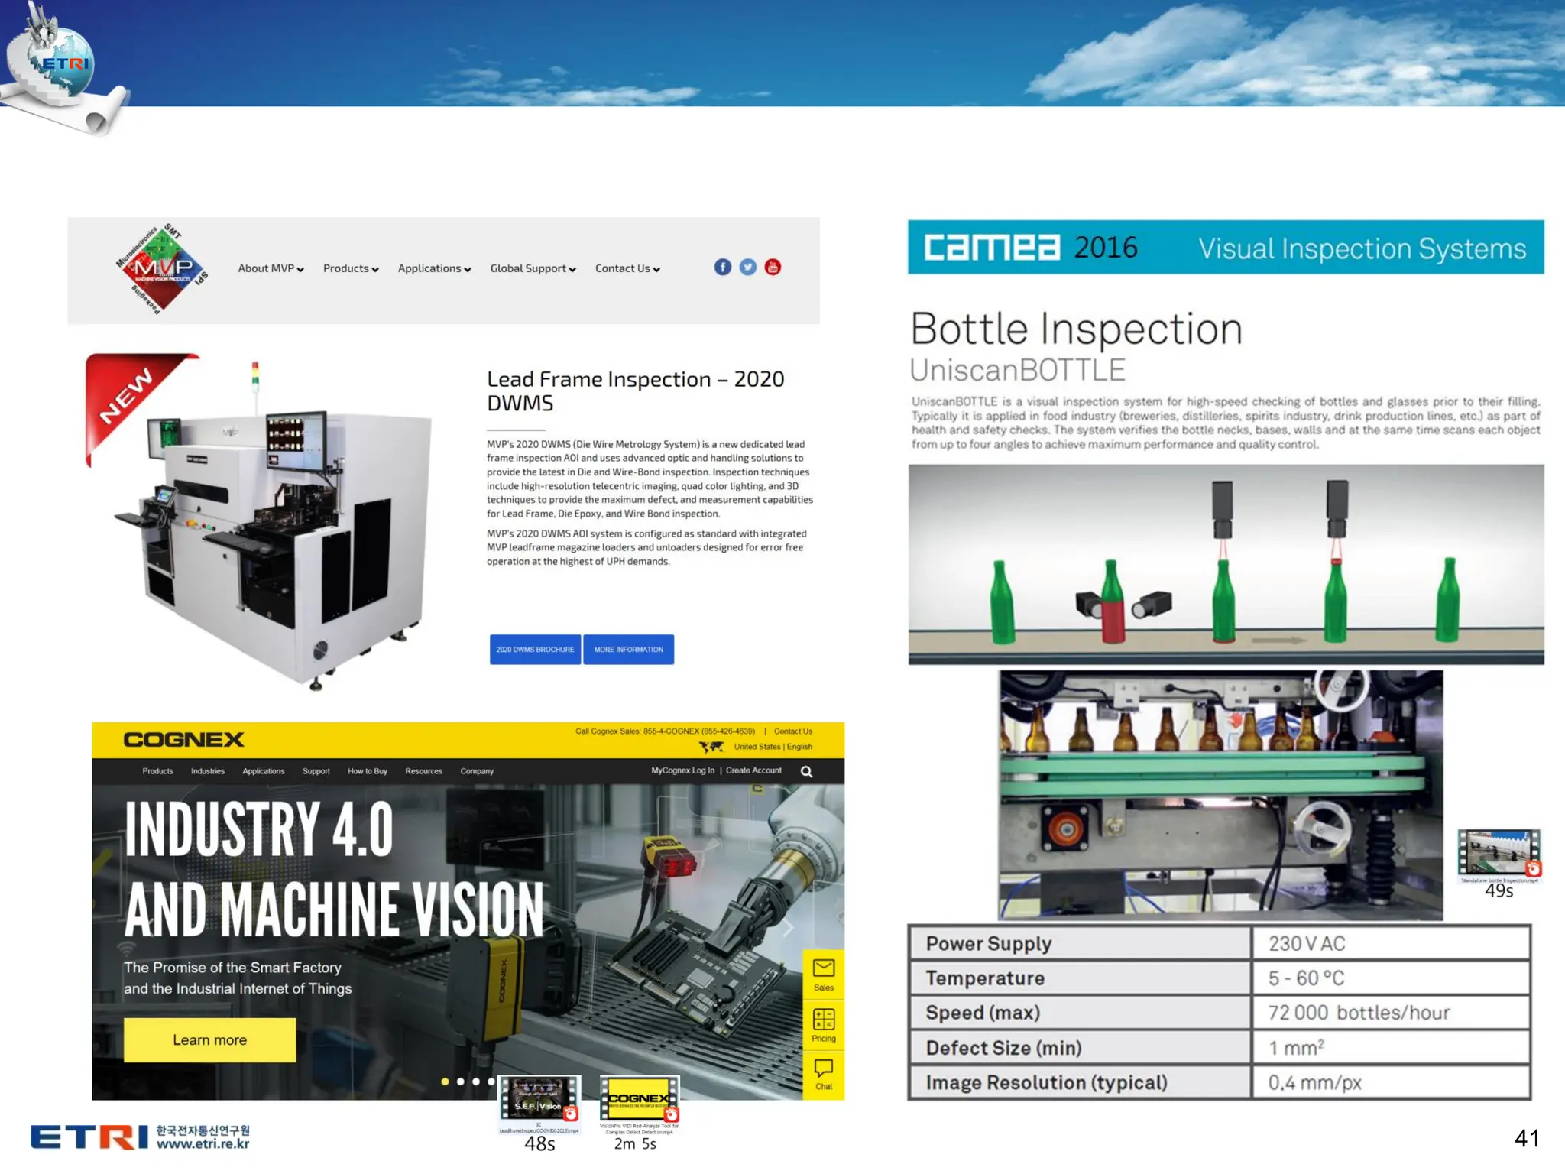Click the Facebook icon in MVP header

(722, 267)
